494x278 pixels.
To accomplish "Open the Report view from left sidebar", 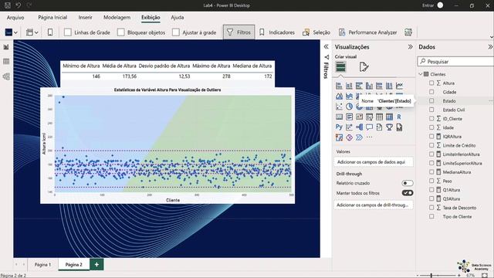I will 6,47.
